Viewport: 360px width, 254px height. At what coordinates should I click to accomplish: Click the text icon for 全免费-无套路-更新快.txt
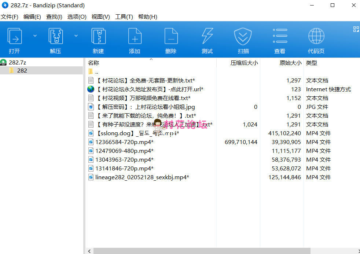[x=91, y=80]
